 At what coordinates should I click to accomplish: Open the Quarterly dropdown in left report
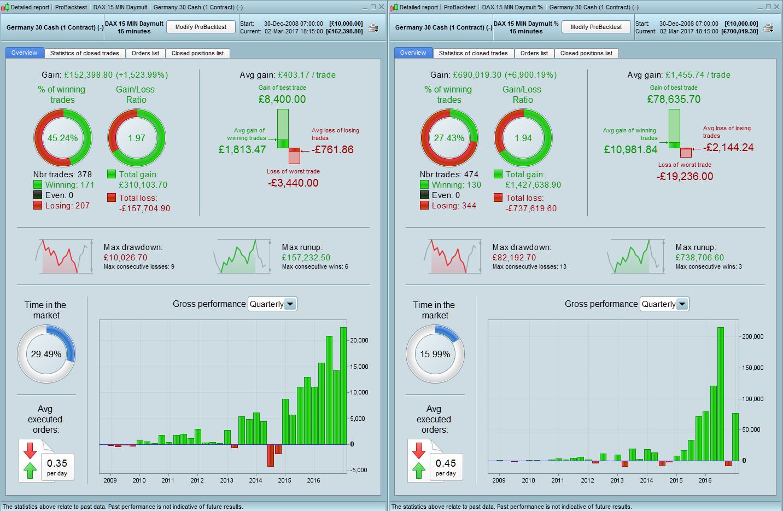pos(272,304)
